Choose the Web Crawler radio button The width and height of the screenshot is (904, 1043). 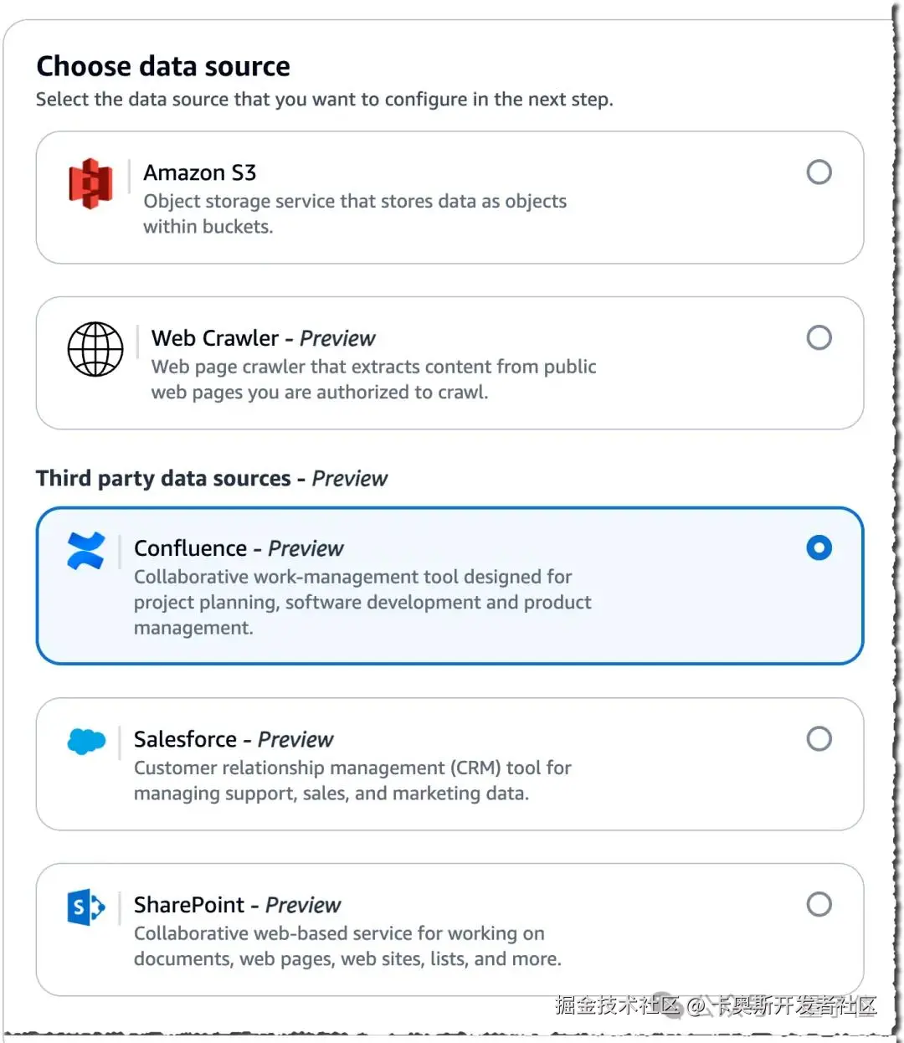pyautogui.click(x=819, y=338)
